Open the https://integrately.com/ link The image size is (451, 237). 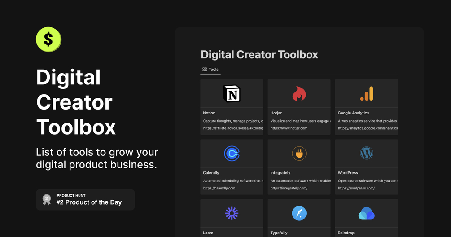click(289, 188)
